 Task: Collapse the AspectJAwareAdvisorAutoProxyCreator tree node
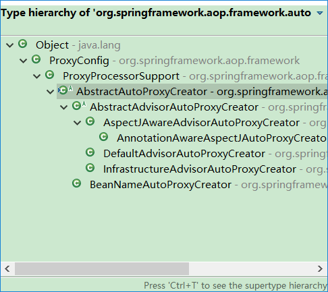click(78, 123)
